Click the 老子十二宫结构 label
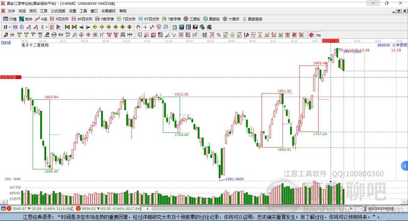 (35, 45)
